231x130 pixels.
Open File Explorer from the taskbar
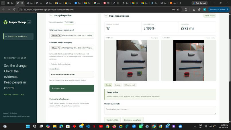[55, 127]
